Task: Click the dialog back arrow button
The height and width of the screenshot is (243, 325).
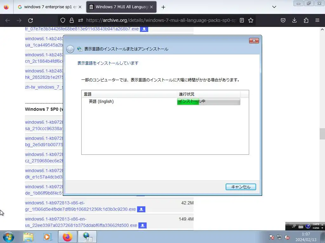Action: (70, 49)
